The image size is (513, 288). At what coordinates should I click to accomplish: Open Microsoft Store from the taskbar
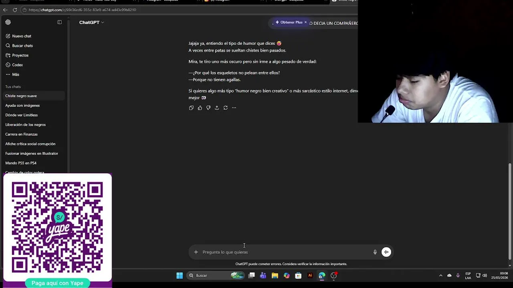point(298,276)
